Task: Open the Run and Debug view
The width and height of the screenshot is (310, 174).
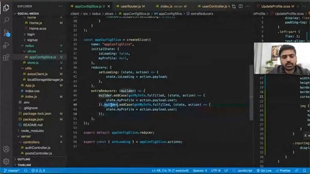Action: [x=6, y=45]
